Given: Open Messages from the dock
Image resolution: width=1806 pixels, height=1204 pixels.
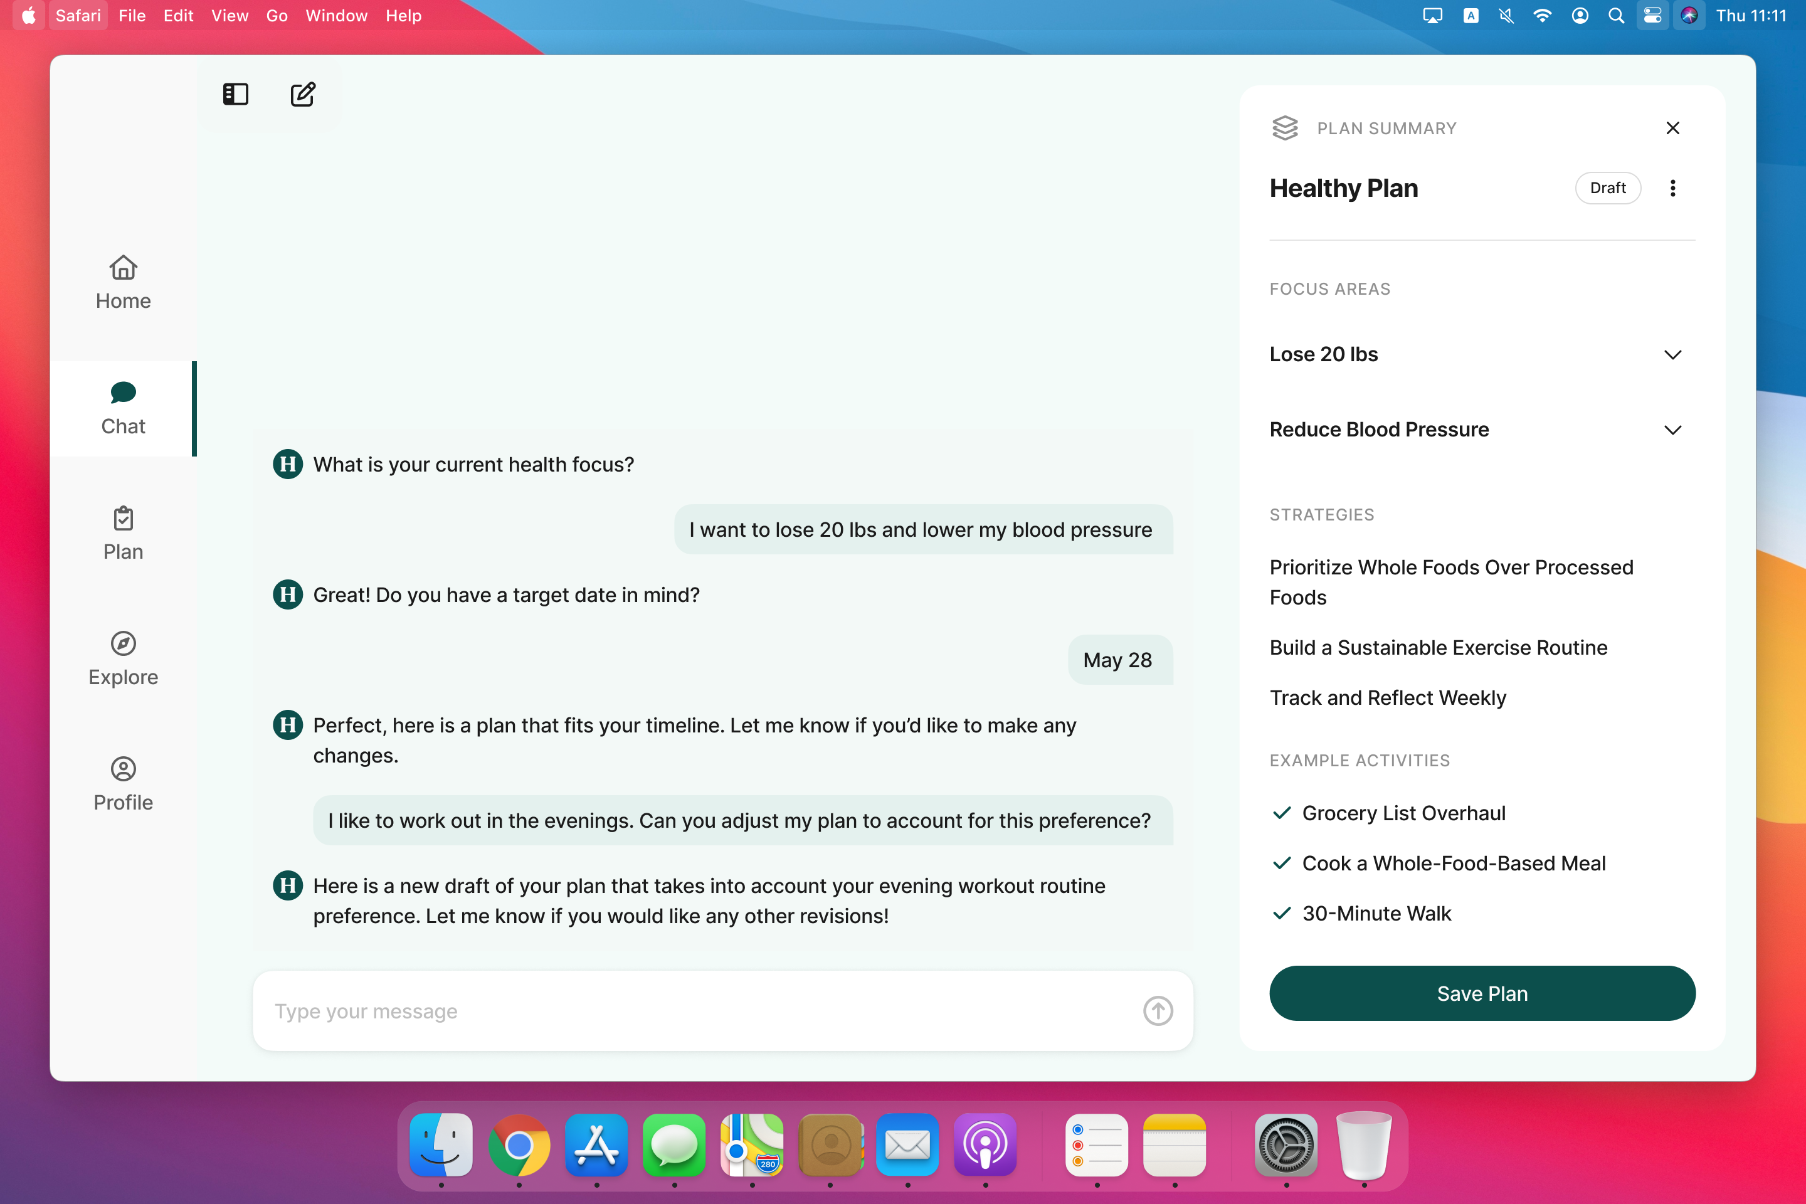Looking at the screenshot, I should (x=674, y=1145).
